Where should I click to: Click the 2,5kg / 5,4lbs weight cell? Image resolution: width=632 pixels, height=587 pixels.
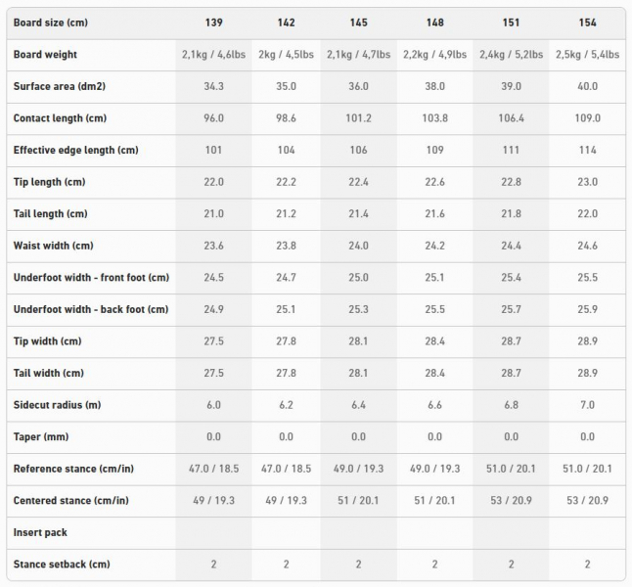click(587, 55)
